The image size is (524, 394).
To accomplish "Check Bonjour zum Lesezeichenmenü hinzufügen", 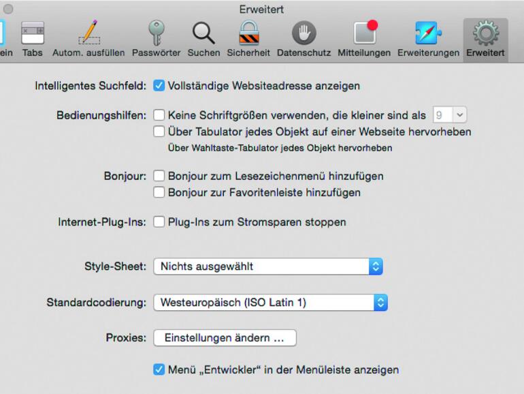I will click(x=159, y=176).
